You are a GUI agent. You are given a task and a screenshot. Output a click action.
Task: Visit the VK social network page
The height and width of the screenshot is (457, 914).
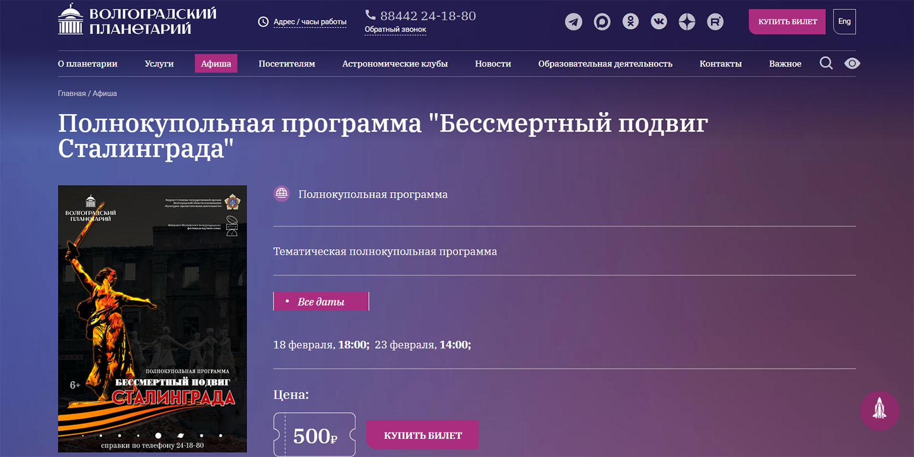tap(659, 22)
